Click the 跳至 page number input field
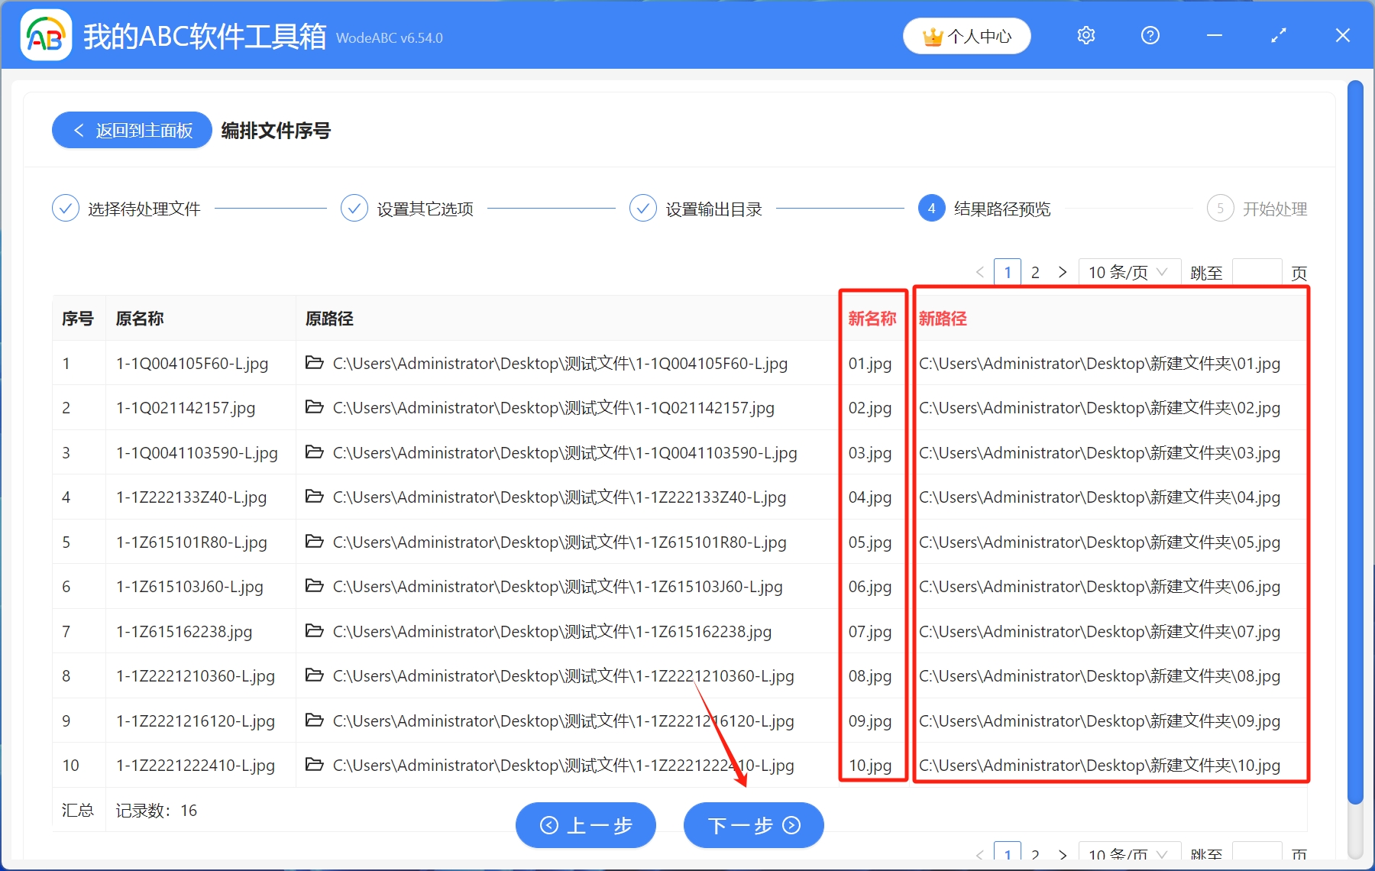This screenshot has width=1375, height=871. tap(1257, 271)
